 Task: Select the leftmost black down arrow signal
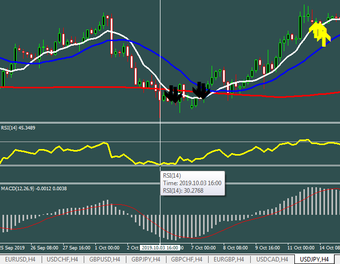tap(173, 94)
